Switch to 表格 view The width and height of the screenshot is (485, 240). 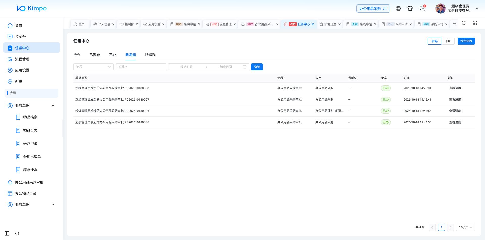(x=434, y=41)
